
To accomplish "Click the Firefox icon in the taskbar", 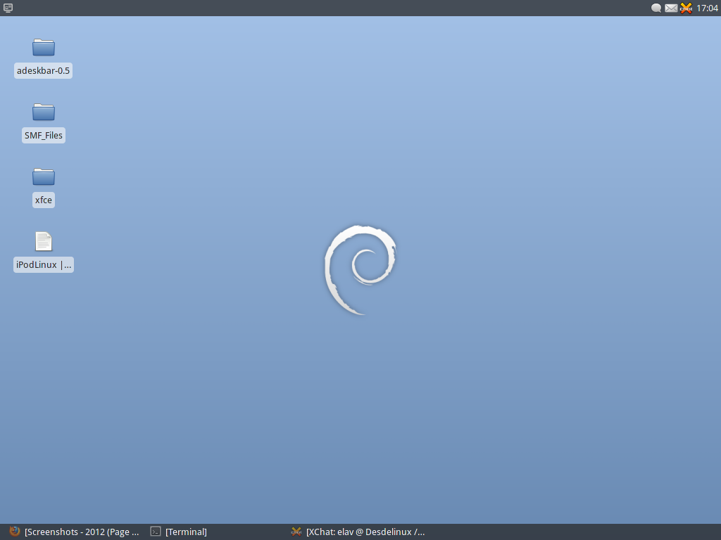I will click(x=15, y=532).
